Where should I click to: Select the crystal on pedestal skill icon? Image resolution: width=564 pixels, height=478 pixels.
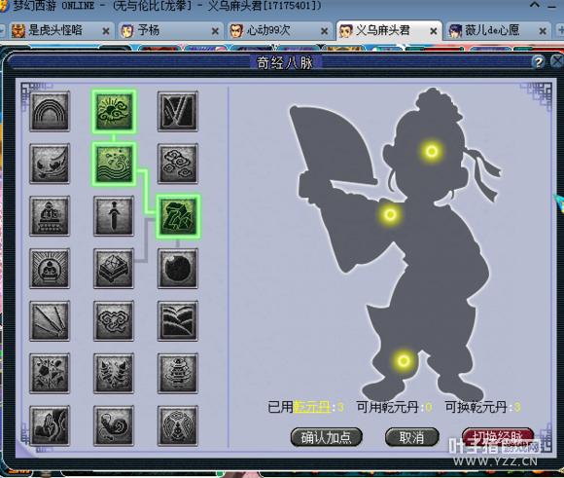(x=114, y=269)
